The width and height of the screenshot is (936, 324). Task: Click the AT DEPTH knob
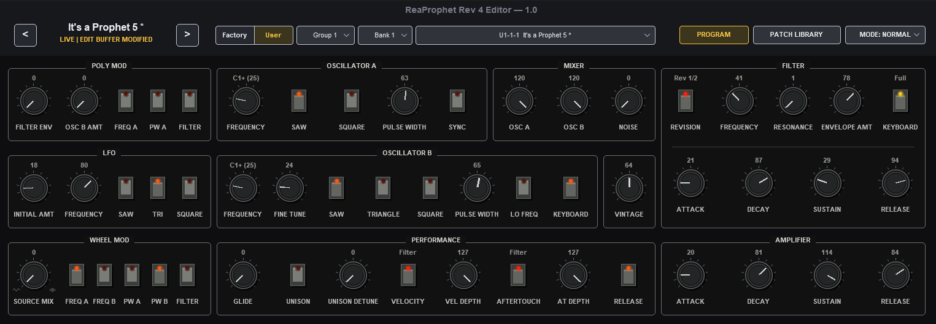pyautogui.click(x=573, y=276)
